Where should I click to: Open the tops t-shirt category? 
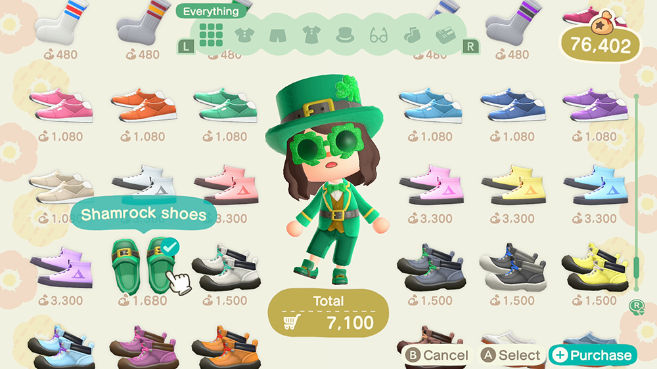click(x=244, y=35)
